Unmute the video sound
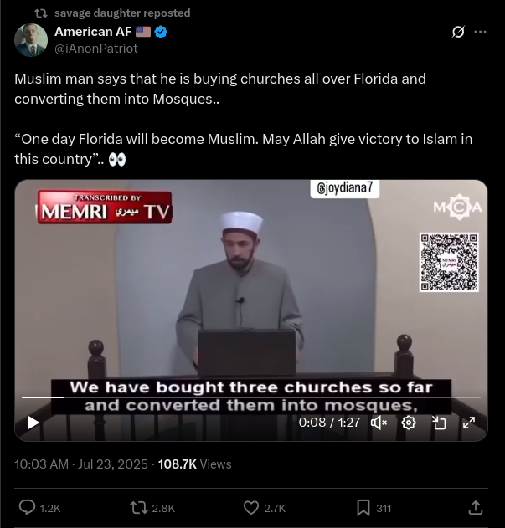Viewport: 505px width, 528px height. pos(379,423)
